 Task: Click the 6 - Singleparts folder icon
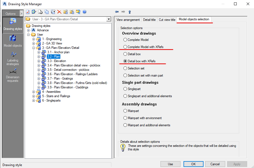pyautogui.click(x=39, y=100)
